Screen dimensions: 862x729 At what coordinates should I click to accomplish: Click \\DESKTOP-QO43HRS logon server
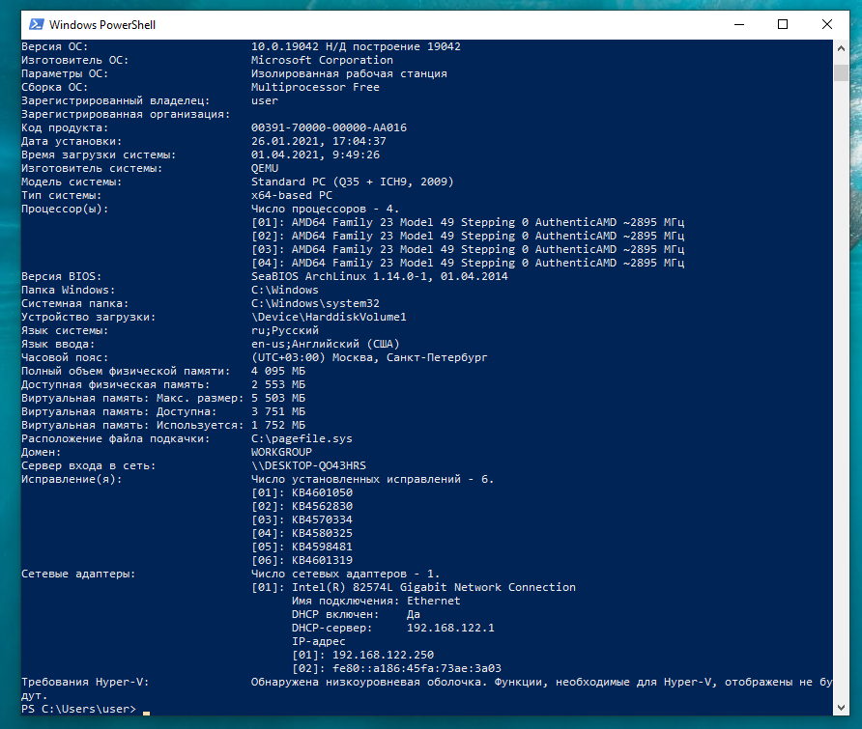[308, 465]
